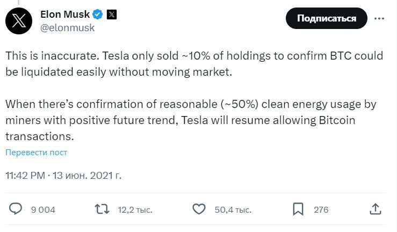Click the Перевести пост translate link
This screenshot has height=232, width=397.
tap(37, 153)
